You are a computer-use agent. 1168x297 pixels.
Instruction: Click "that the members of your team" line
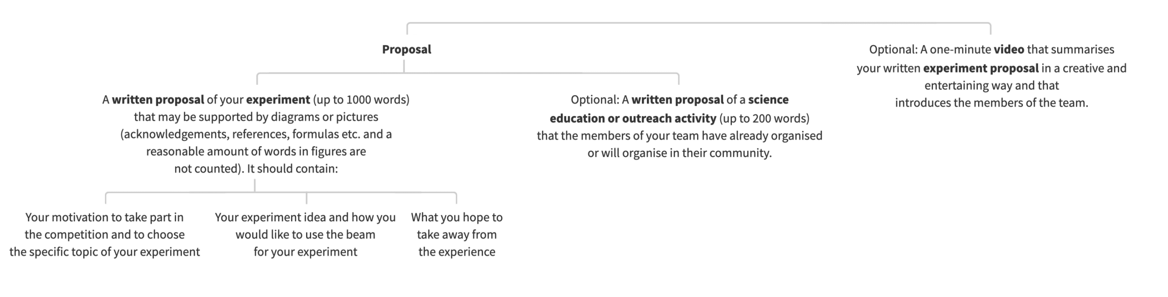[x=679, y=136]
